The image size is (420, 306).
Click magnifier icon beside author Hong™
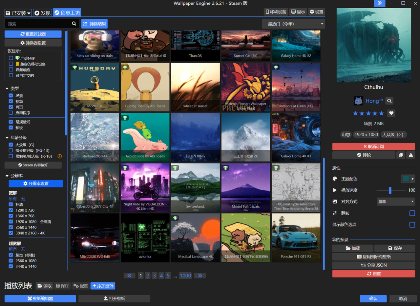click(x=389, y=101)
